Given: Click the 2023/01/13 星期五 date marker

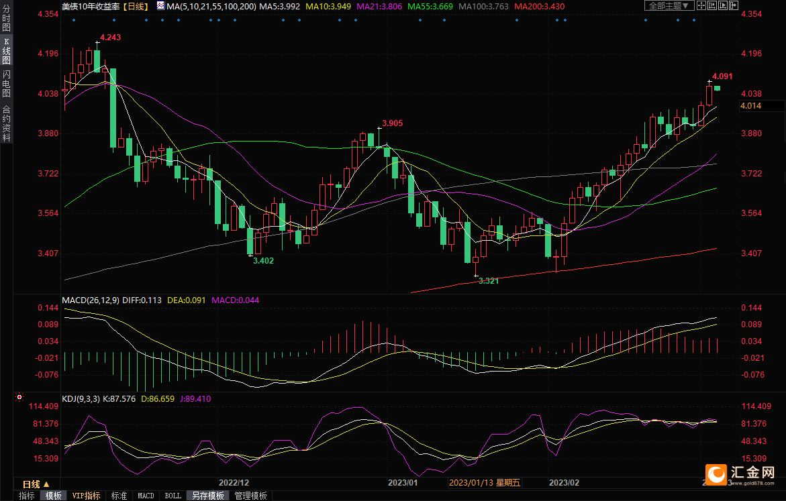Looking at the screenshot, I should 484,482.
